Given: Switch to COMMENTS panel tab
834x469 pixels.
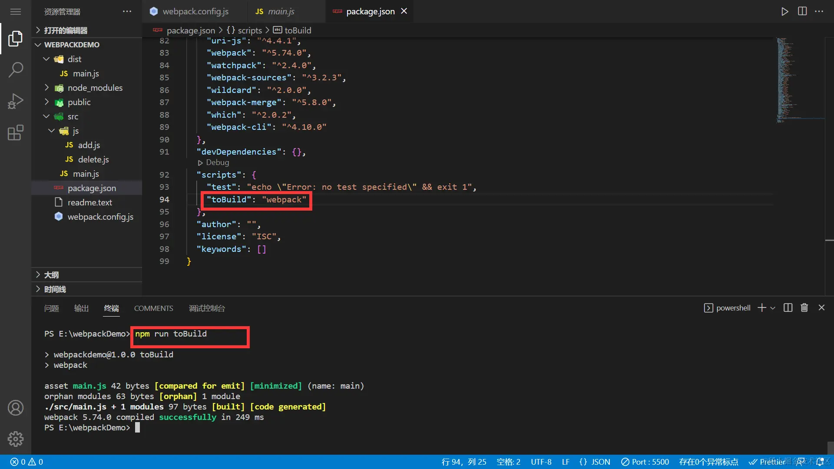Looking at the screenshot, I should (153, 308).
